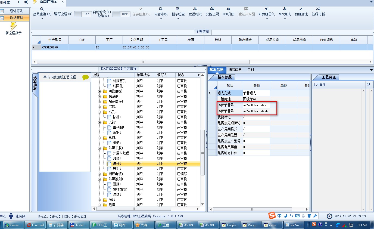Select the AS7NR00ZA0 row in main info
The width and height of the screenshot is (374, 229).
point(202,47)
